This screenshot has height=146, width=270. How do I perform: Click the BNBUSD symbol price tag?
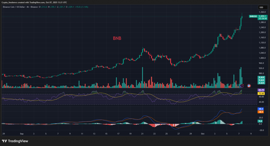[253, 16]
